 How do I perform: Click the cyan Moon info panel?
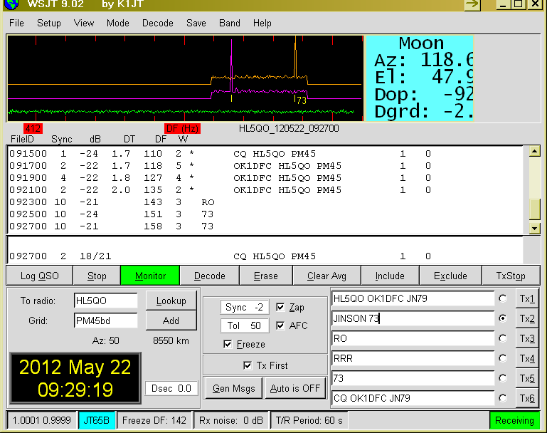coord(420,78)
